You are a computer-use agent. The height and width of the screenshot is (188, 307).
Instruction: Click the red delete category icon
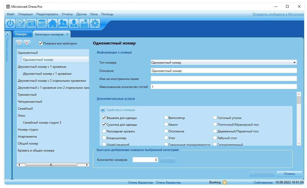27,43
